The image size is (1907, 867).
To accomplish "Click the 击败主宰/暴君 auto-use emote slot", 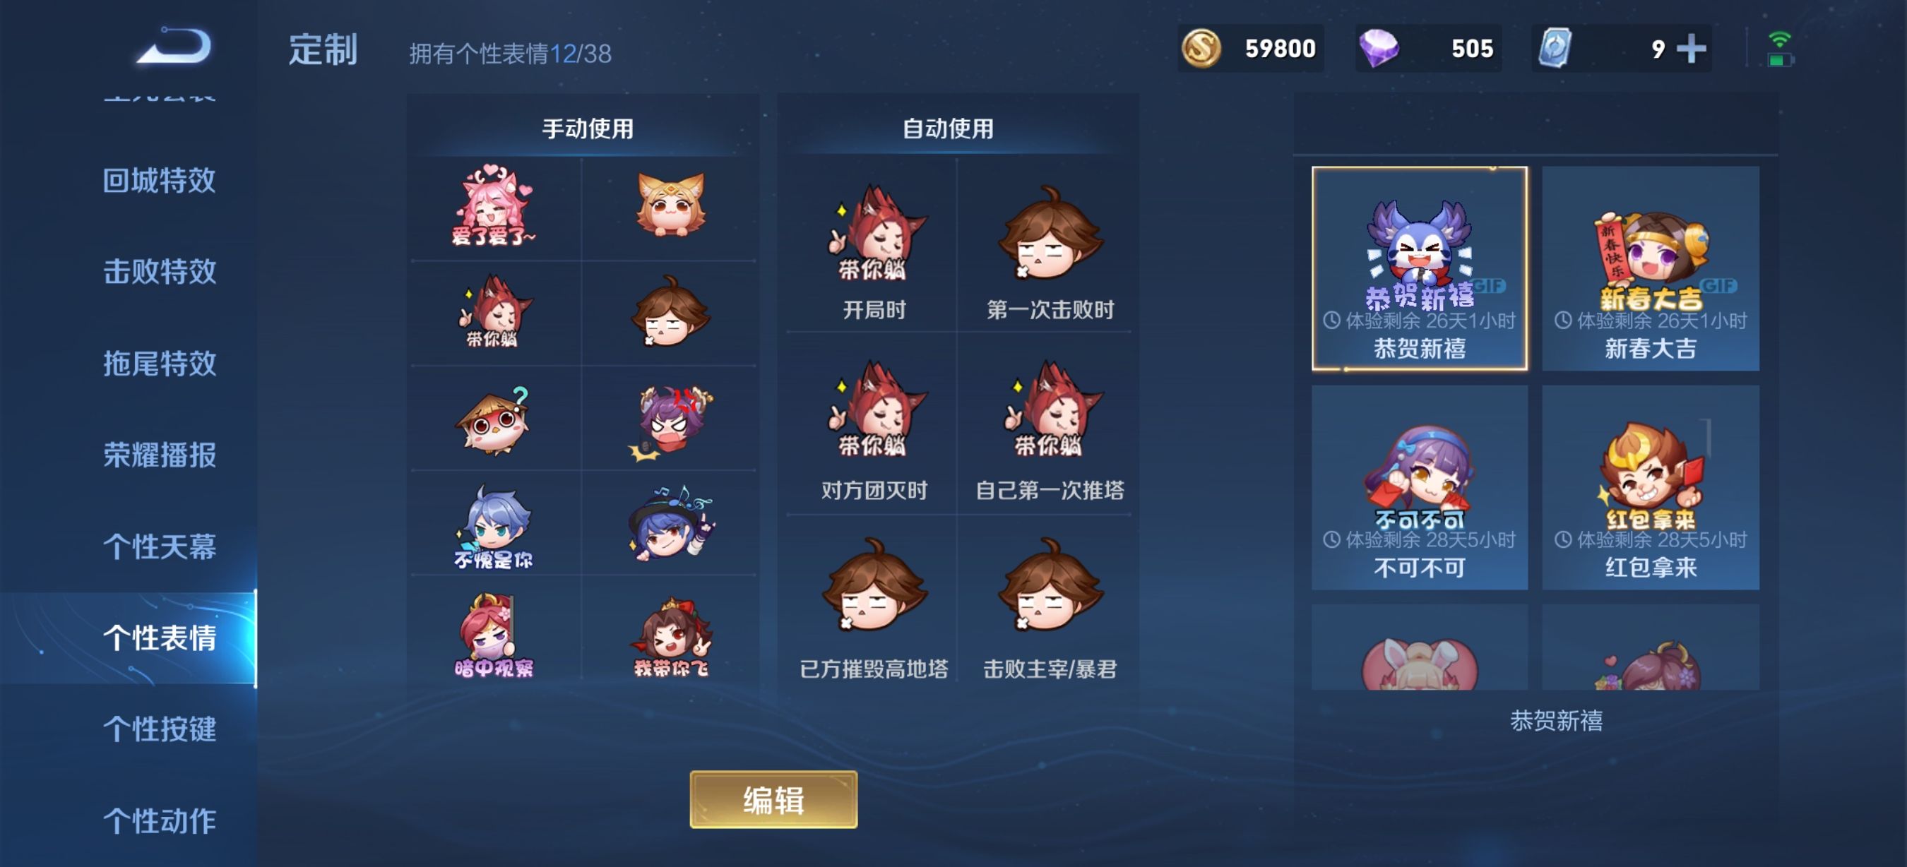I will tap(1049, 606).
